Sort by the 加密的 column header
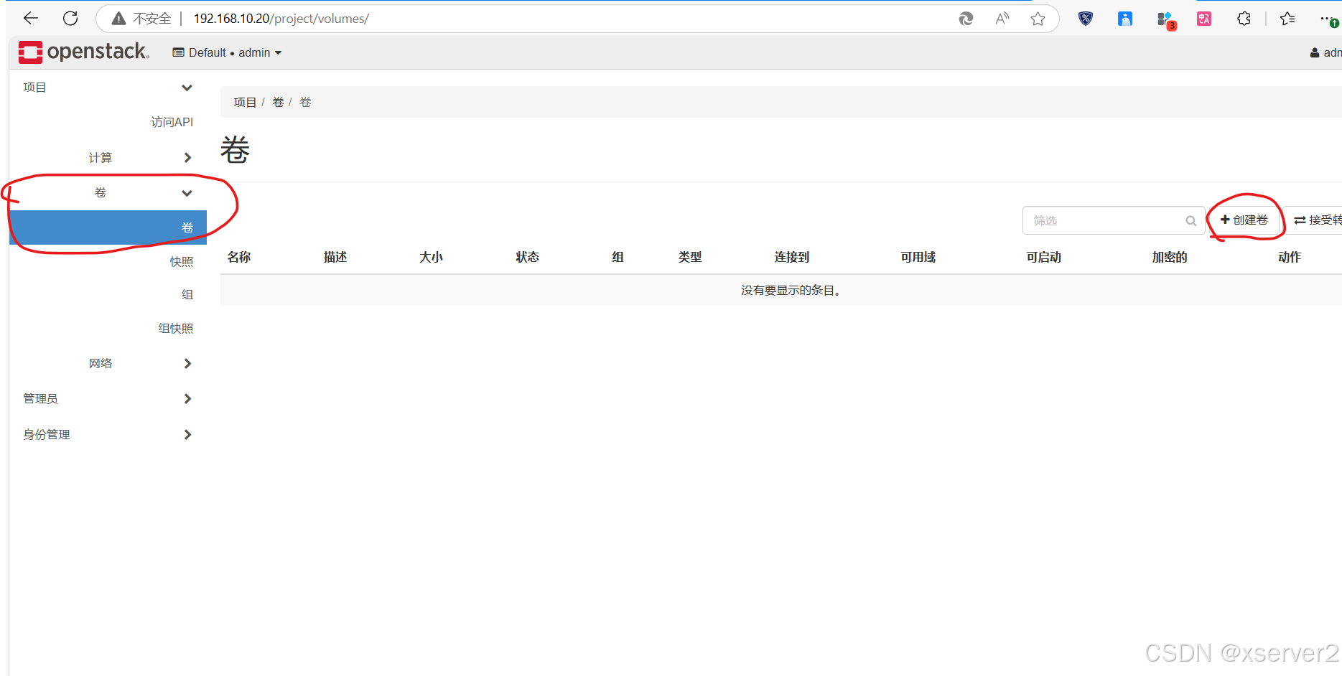The height and width of the screenshot is (676, 1342). [1170, 257]
